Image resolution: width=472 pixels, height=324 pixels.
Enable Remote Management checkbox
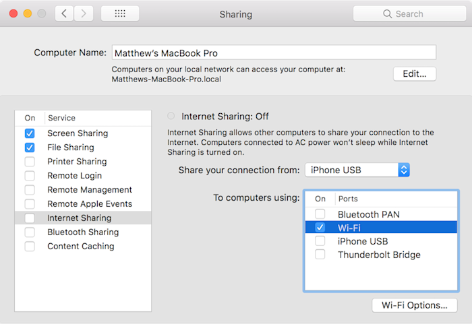[30, 190]
